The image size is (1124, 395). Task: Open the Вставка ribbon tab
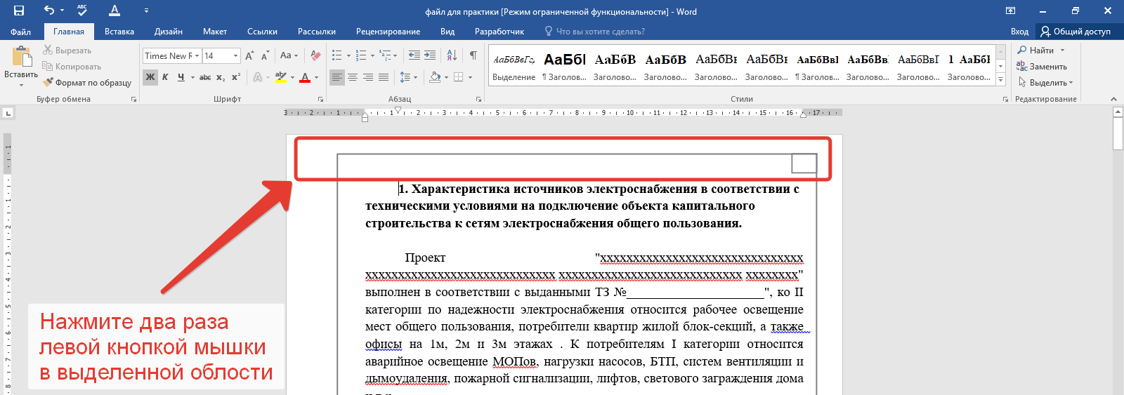coord(119,32)
